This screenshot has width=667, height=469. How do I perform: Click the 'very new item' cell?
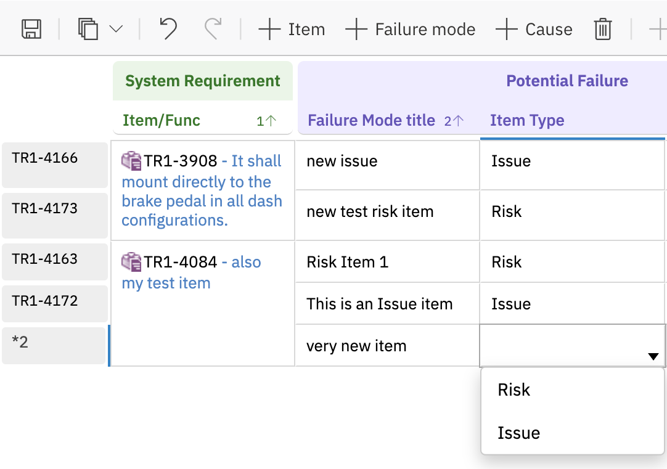pyautogui.click(x=356, y=346)
